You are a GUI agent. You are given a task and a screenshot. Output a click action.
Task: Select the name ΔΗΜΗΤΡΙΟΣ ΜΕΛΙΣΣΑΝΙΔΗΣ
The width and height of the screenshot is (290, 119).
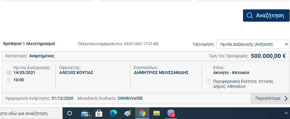(161, 73)
